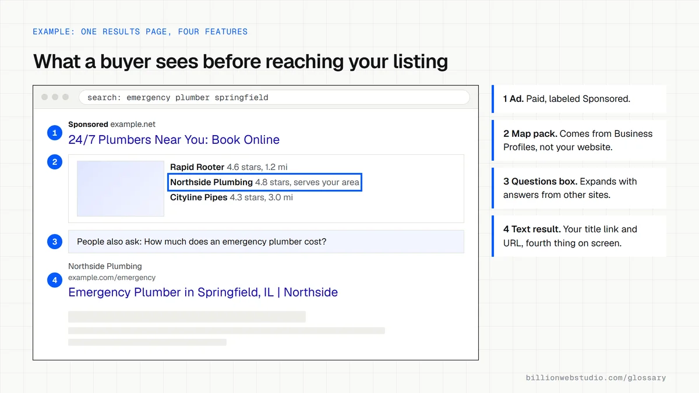Select the Cityline Pipes 4.3 stars listing

pyautogui.click(x=231, y=197)
